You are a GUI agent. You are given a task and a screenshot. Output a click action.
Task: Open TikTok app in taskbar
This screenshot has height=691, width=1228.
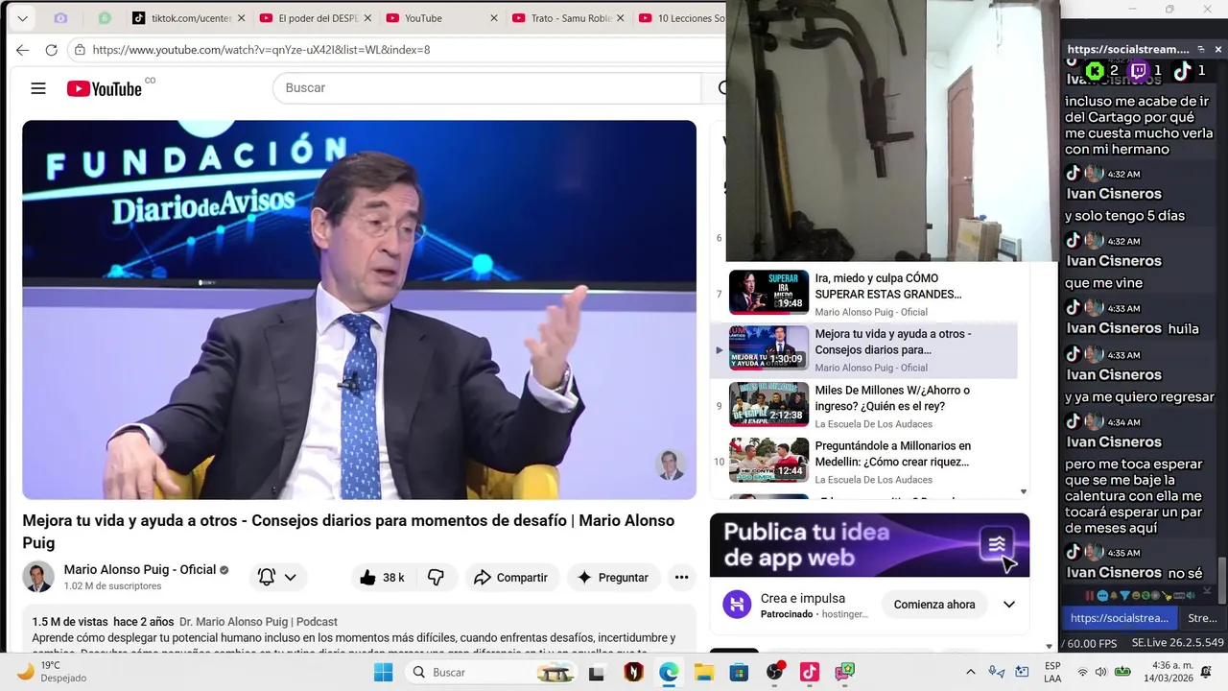pos(809,672)
